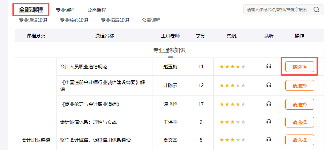
Task: Click star rating for 谭艳艳's course
Action: tap(232, 104)
